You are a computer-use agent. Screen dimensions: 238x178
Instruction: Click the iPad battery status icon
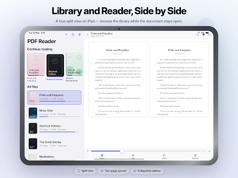click(x=207, y=33)
